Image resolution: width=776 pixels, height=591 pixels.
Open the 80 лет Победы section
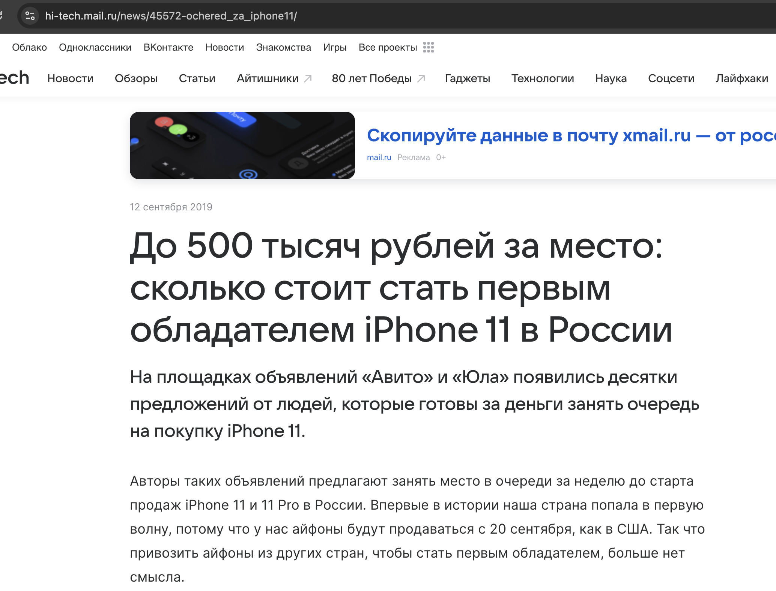point(378,78)
